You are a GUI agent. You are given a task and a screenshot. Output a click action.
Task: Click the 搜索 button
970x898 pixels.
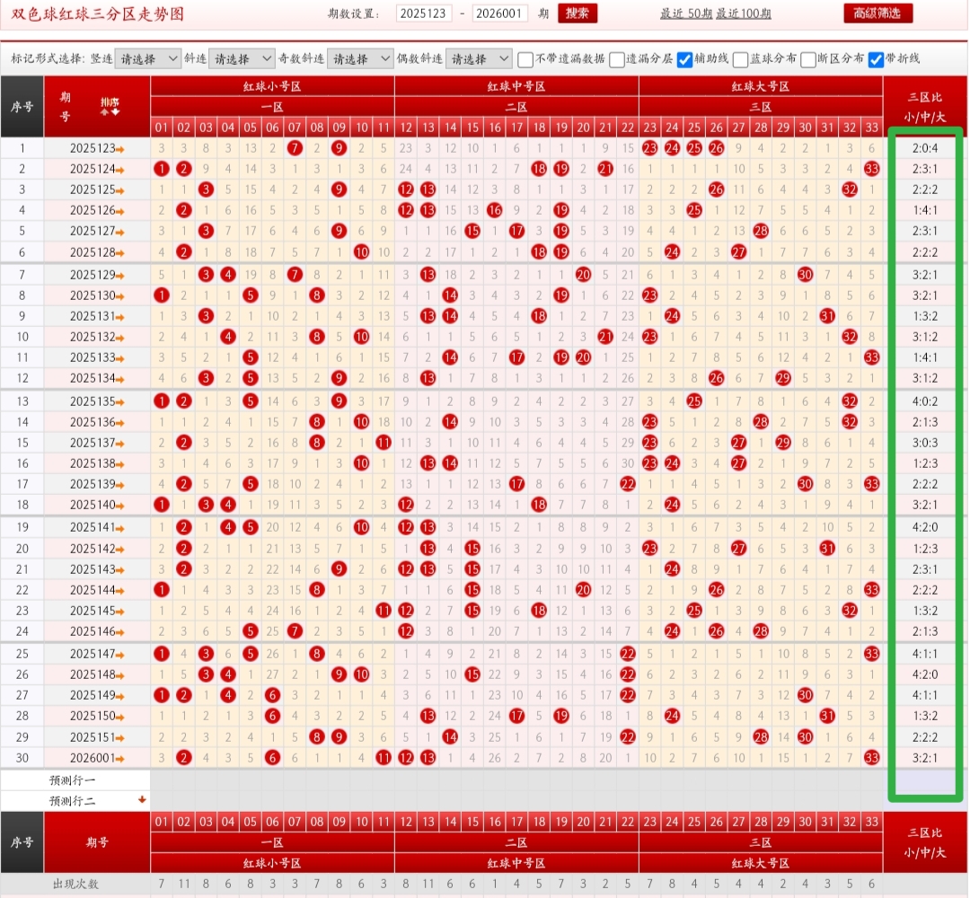(x=578, y=13)
